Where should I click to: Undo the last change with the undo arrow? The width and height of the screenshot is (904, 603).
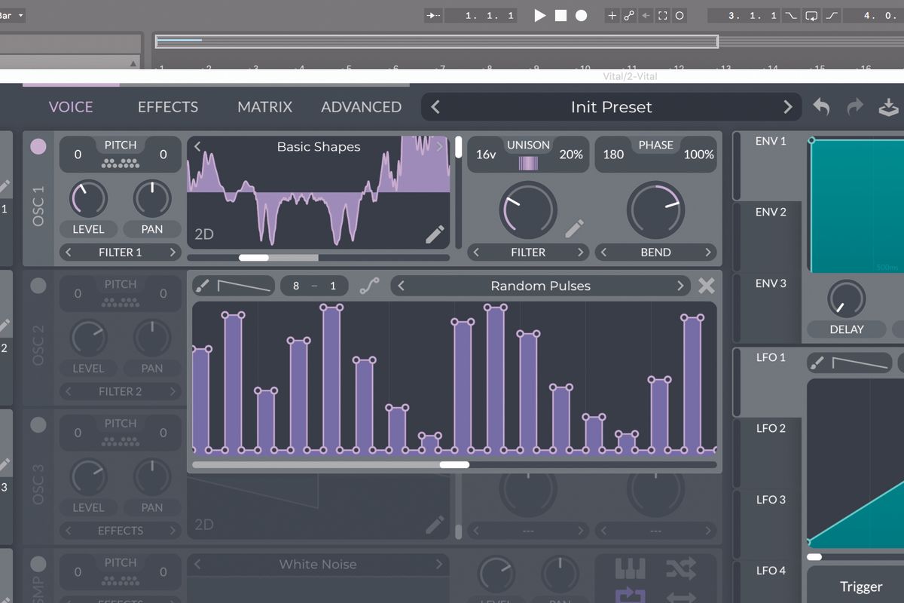[x=821, y=106]
